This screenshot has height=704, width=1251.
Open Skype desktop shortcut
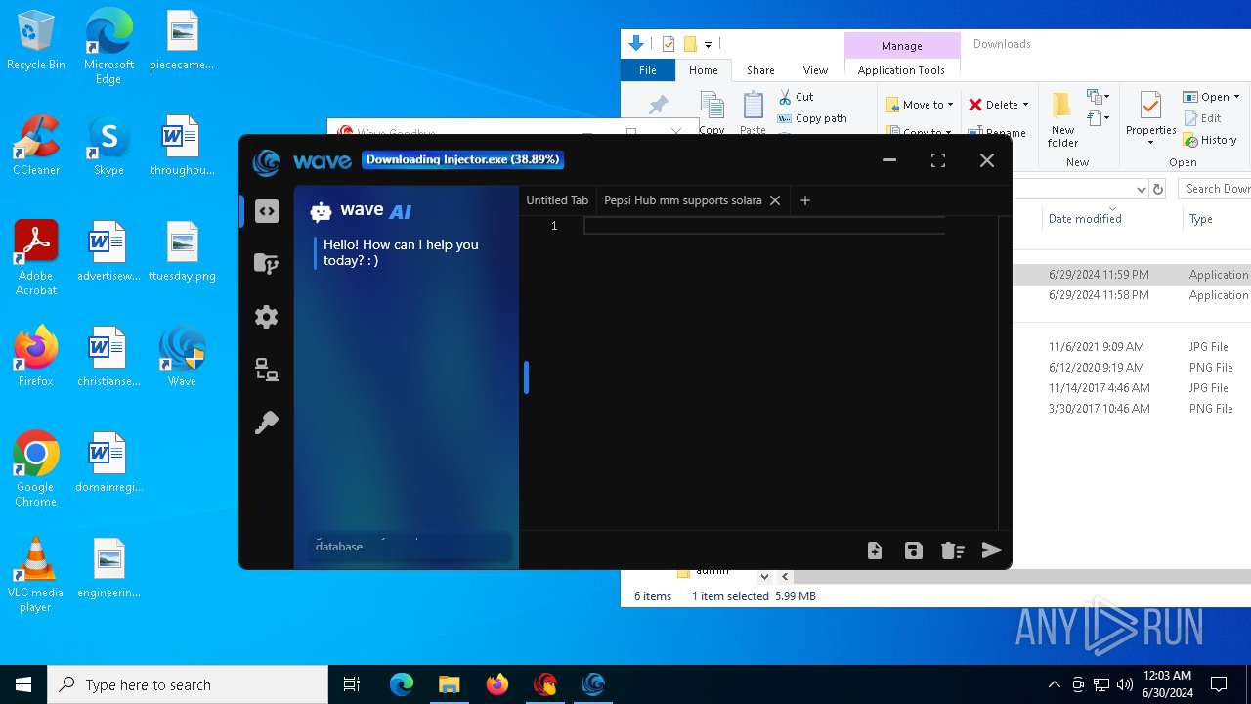108,146
